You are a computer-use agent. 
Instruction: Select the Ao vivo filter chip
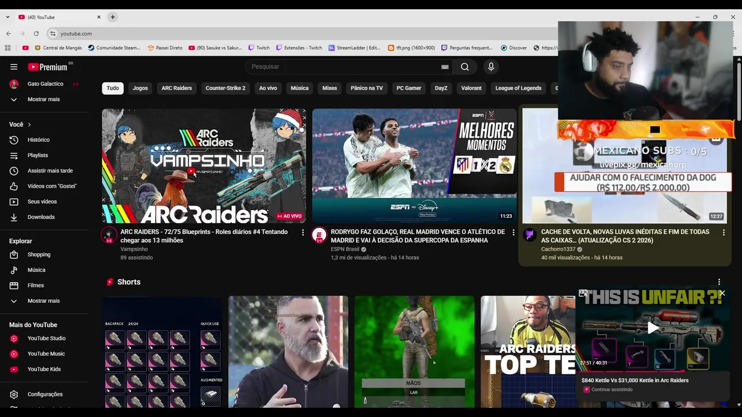click(268, 88)
